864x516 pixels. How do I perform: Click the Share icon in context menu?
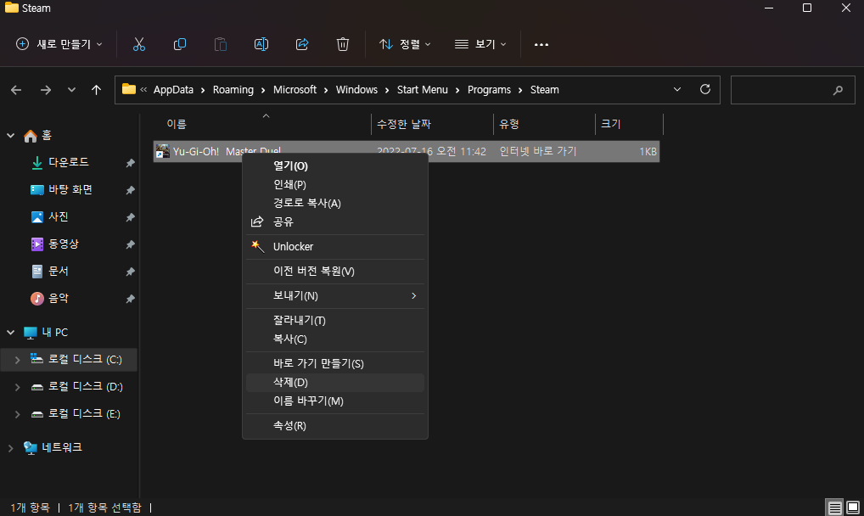click(257, 222)
